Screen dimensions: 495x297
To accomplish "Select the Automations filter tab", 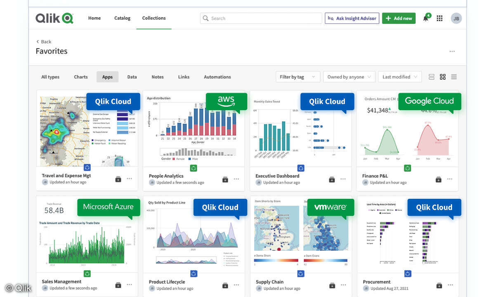I will [x=217, y=77].
